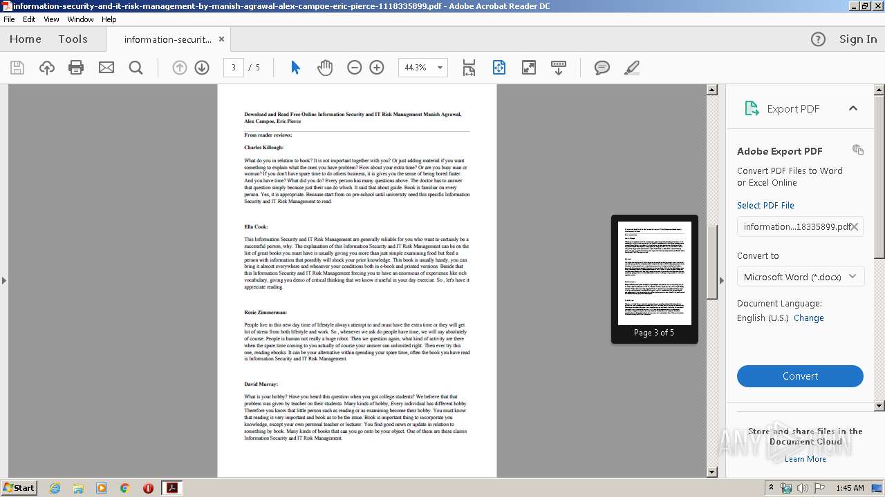Click the 'Ella Cook:' reviewer heading
The height and width of the screenshot is (497, 885).
[x=256, y=226]
